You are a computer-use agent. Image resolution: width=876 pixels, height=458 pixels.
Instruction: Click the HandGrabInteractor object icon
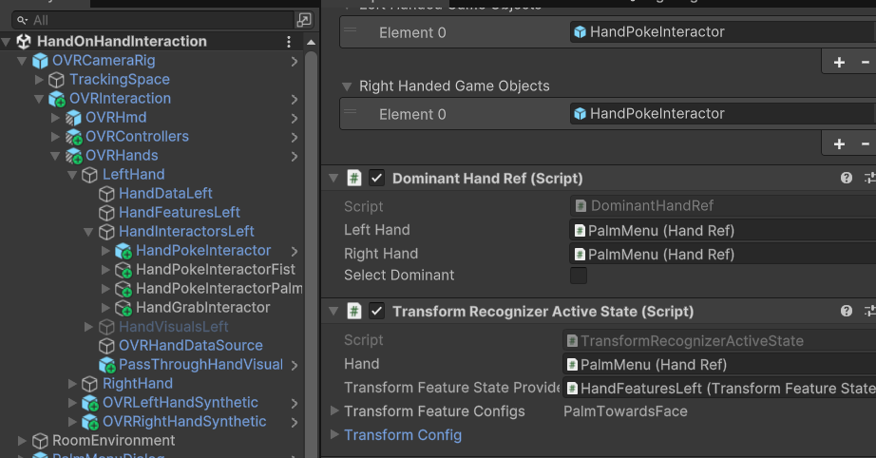(123, 308)
